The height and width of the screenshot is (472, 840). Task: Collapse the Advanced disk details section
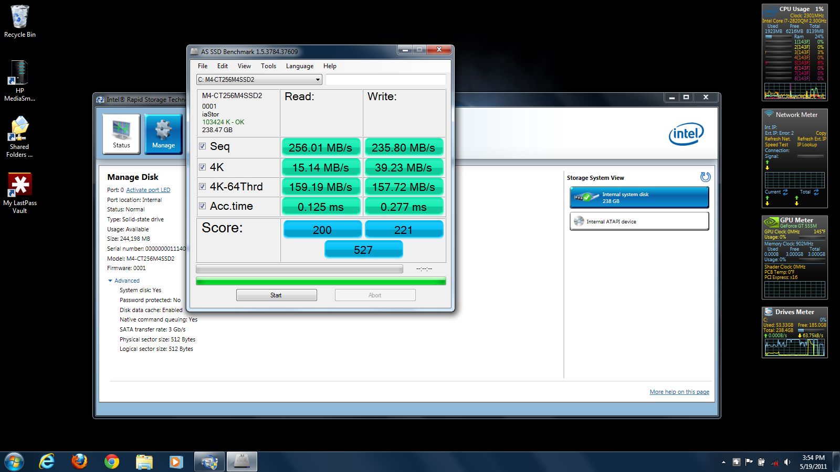click(124, 281)
